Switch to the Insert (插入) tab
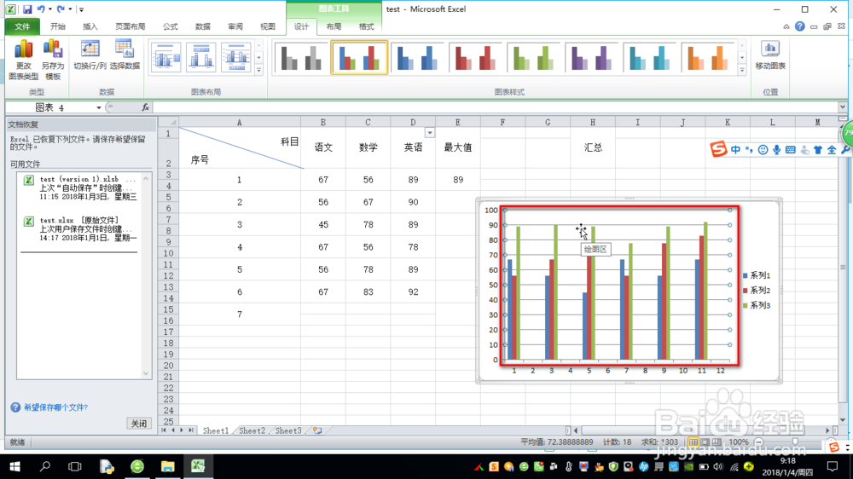Screen dimensions: 853x479 (90, 26)
